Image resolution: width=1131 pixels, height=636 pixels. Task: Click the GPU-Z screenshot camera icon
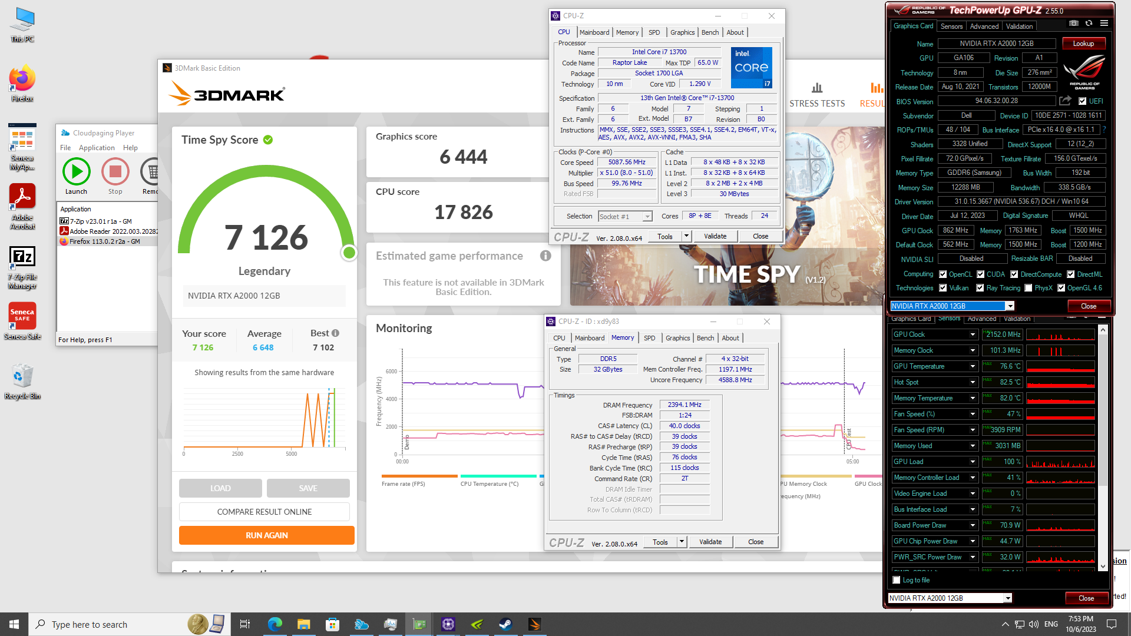1074,24
